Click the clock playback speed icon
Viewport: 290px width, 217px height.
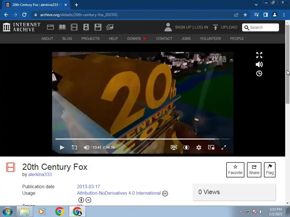(x=259, y=73)
